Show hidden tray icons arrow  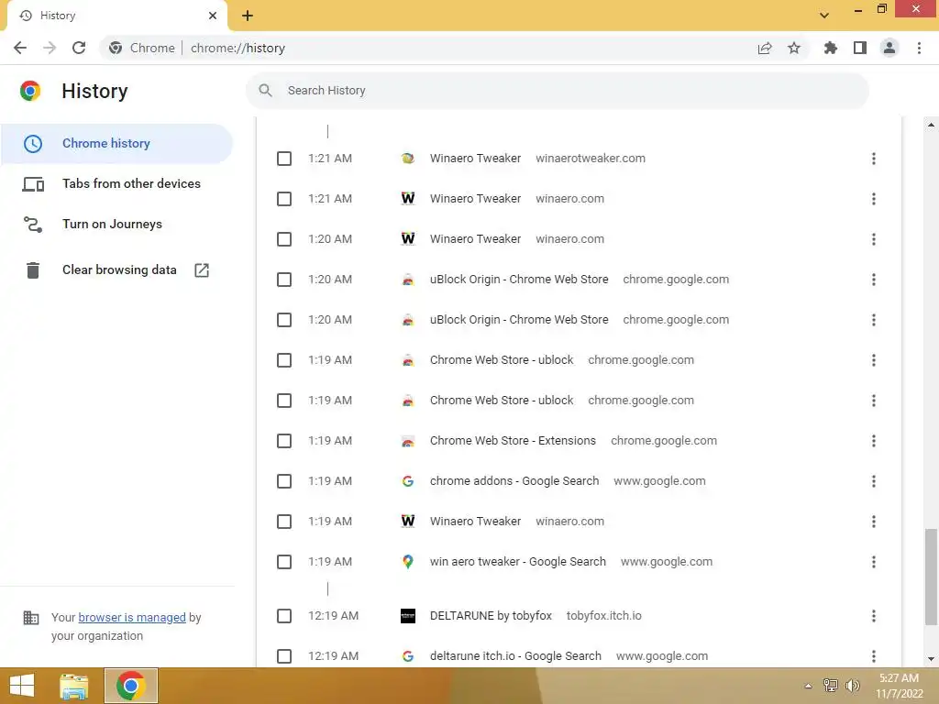tap(809, 686)
